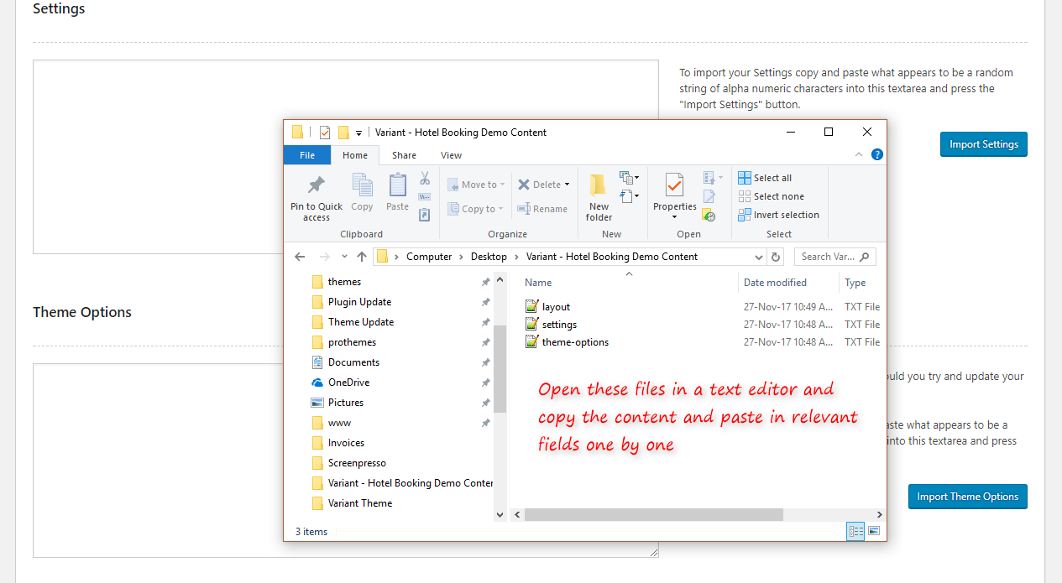Switch to Large icons view in status bar
This screenshot has width=1062, height=583.
click(x=874, y=531)
